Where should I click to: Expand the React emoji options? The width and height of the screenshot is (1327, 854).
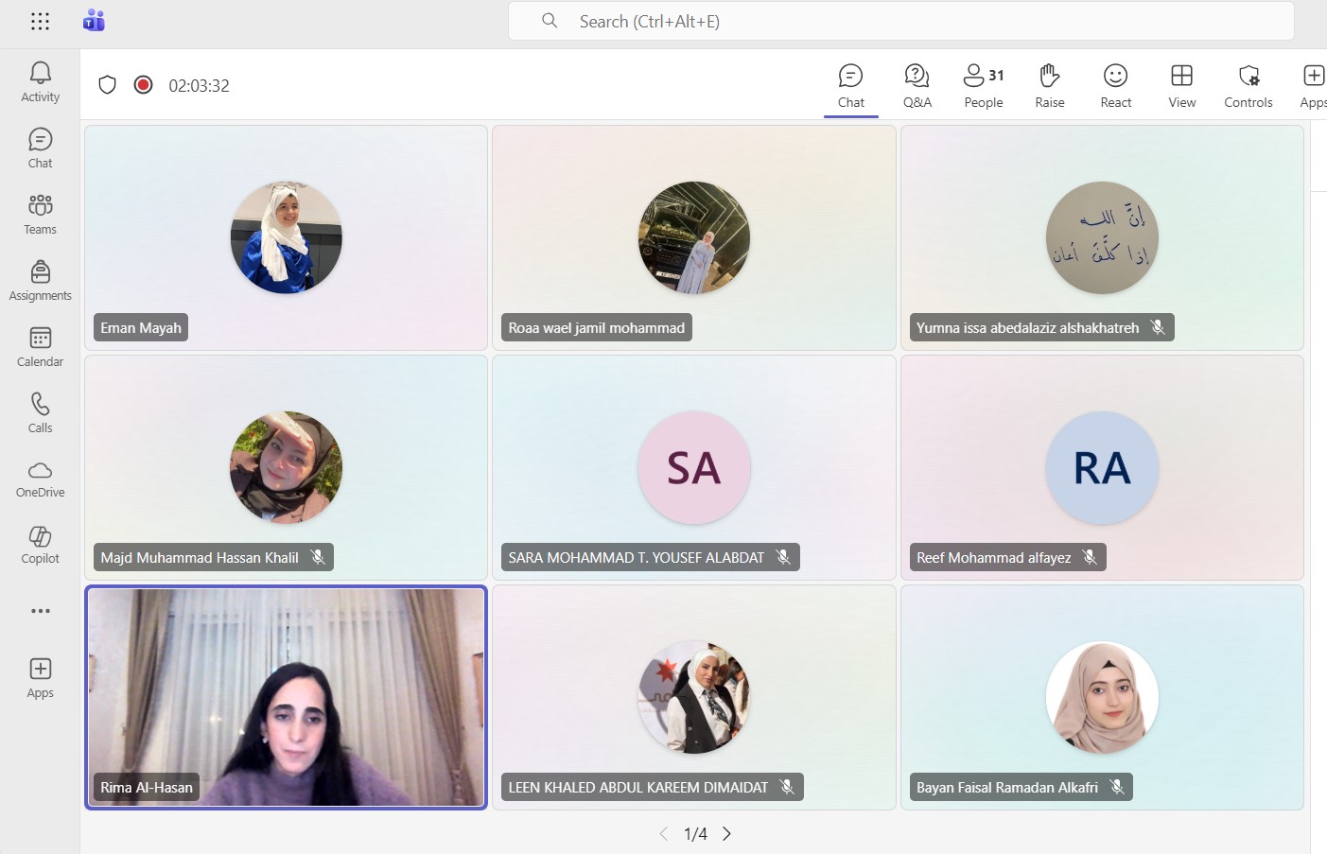pos(1115,85)
